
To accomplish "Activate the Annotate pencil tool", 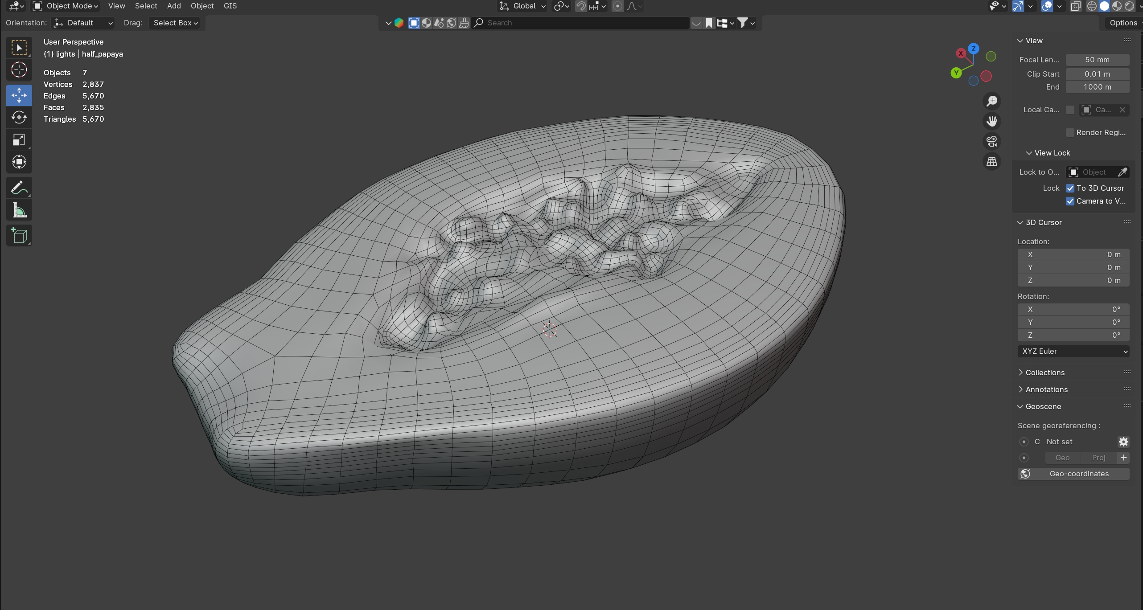I will 19,188.
